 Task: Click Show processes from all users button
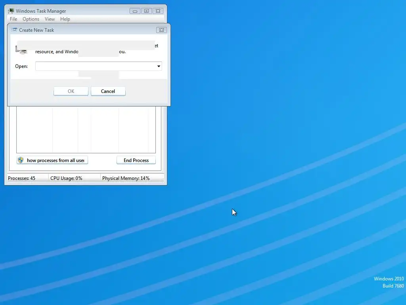[x=52, y=160]
